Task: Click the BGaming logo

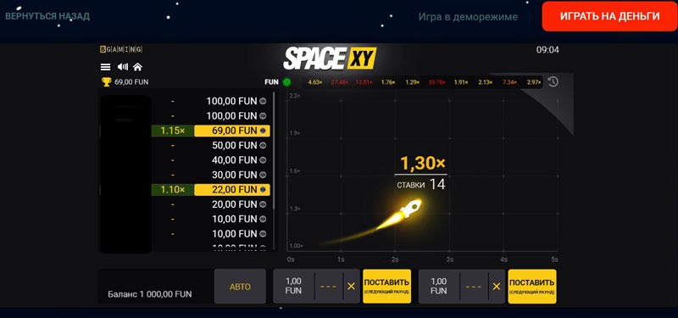Action: coord(121,49)
